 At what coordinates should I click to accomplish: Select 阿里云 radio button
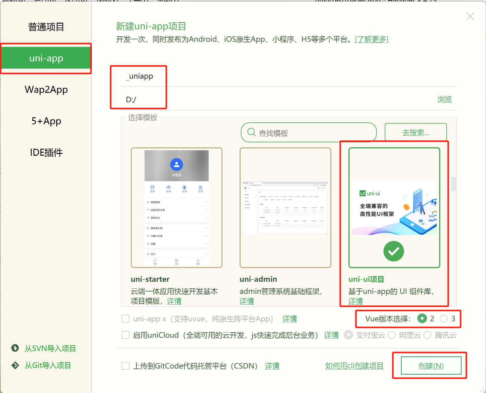click(392, 335)
